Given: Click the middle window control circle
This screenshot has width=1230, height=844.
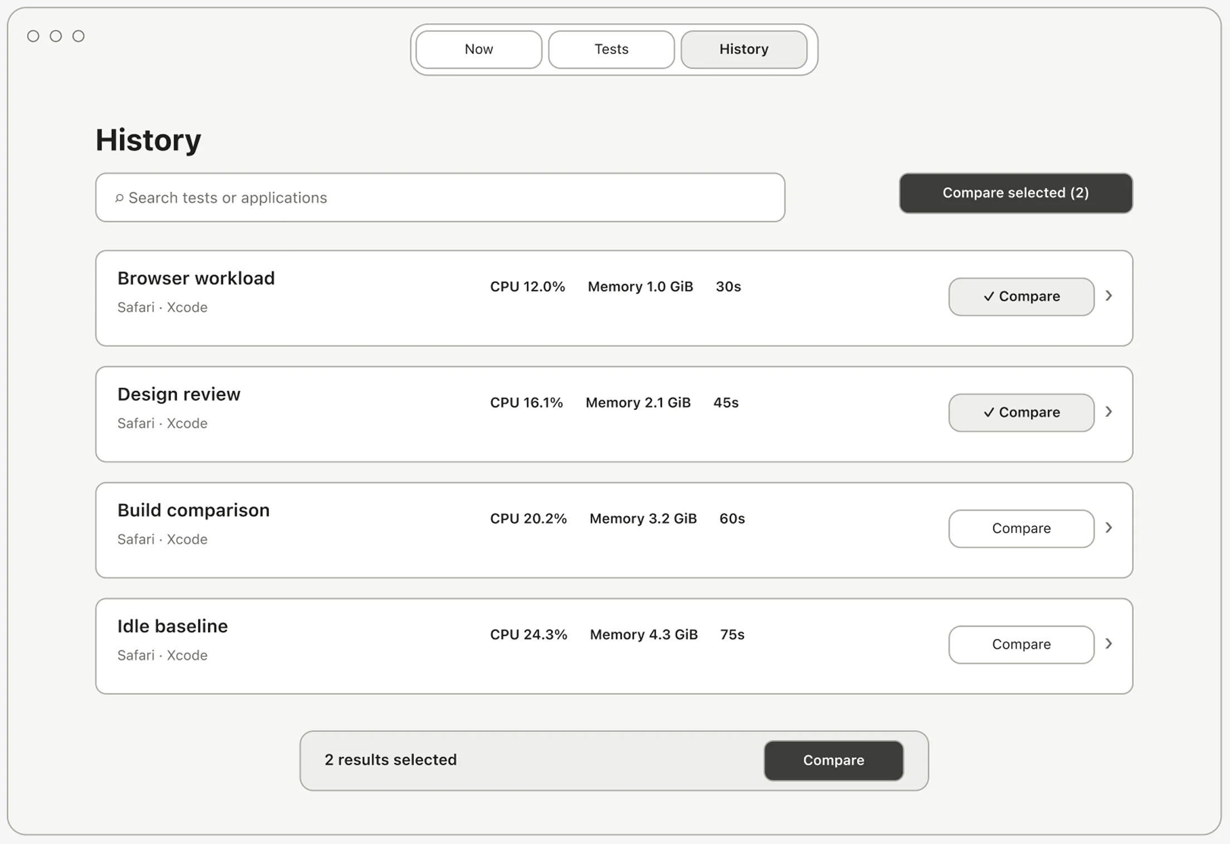Looking at the screenshot, I should point(56,36).
